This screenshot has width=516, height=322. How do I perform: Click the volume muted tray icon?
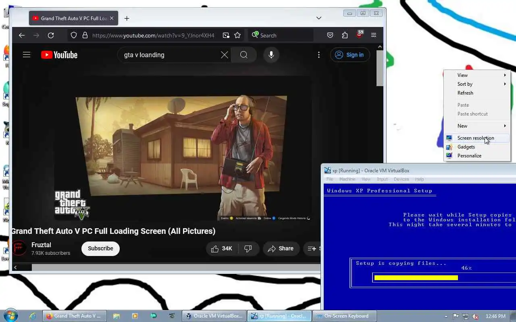(x=475, y=317)
